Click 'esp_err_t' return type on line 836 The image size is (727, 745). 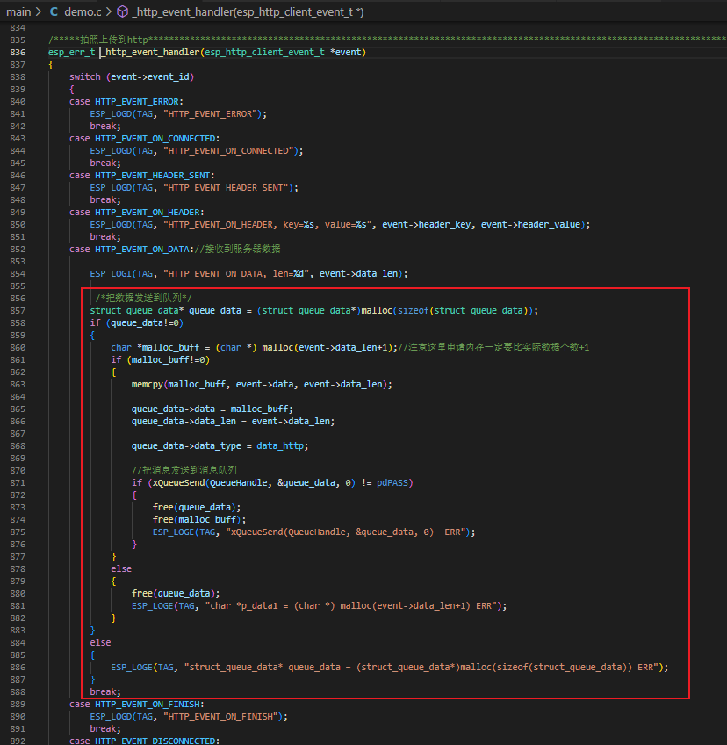(x=71, y=52)
